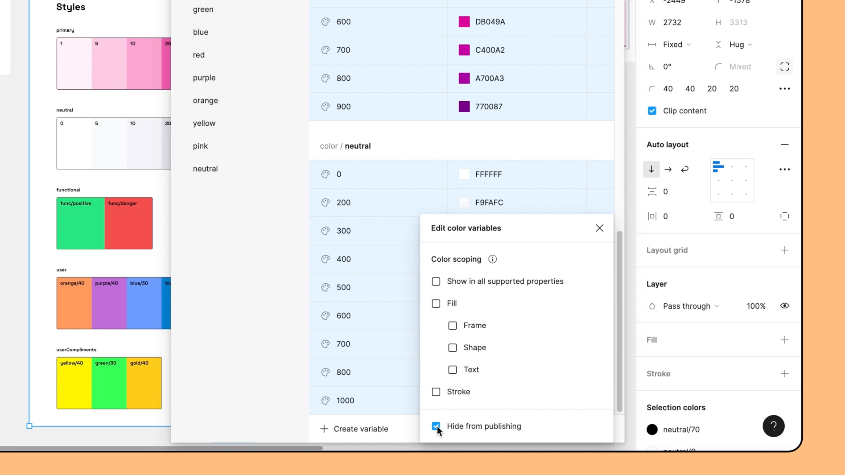Click the Color scoping info icon
This screenshot has width=845, height=475.
click(x=492, y=259)
